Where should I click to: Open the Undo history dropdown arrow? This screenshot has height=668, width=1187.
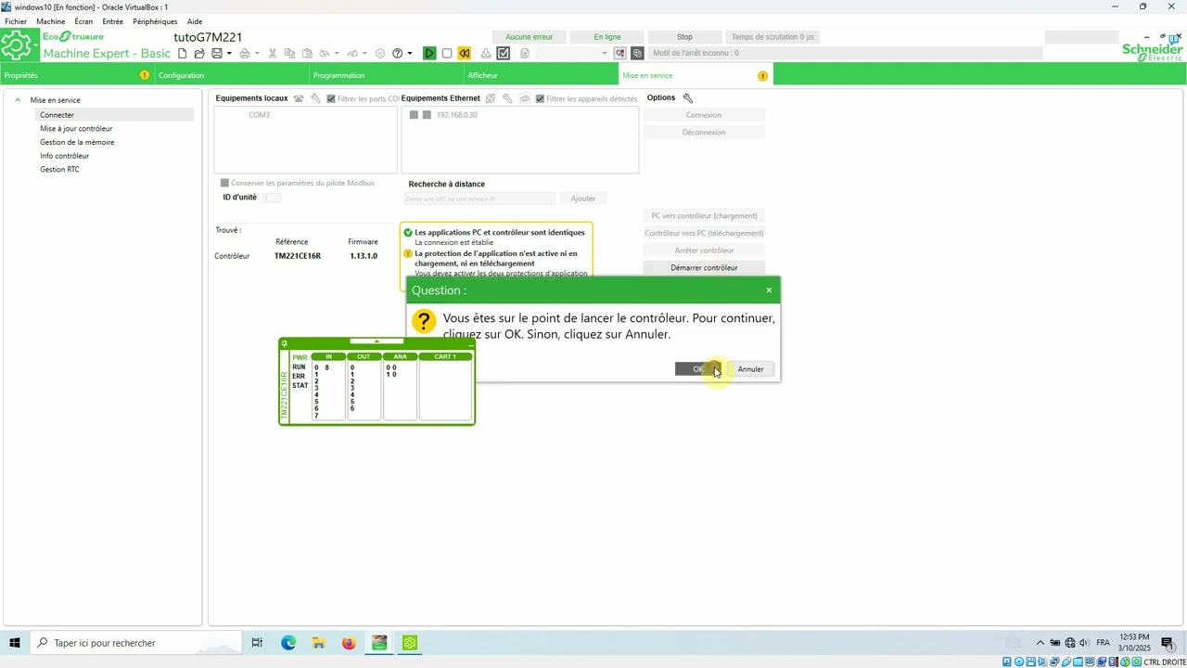pyautogui.click(x=337, y=54)
